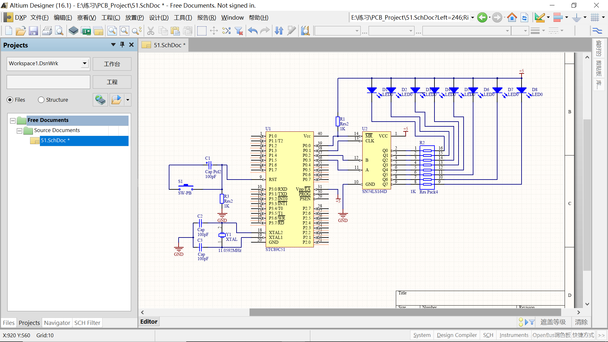Click the chip component icon in the toolbar
This screenshot has height=342, width=608.
[x=73, y=31]
